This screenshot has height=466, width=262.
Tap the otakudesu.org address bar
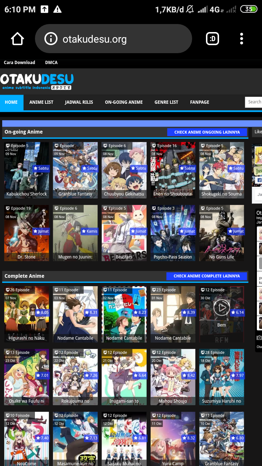(114, 39)
